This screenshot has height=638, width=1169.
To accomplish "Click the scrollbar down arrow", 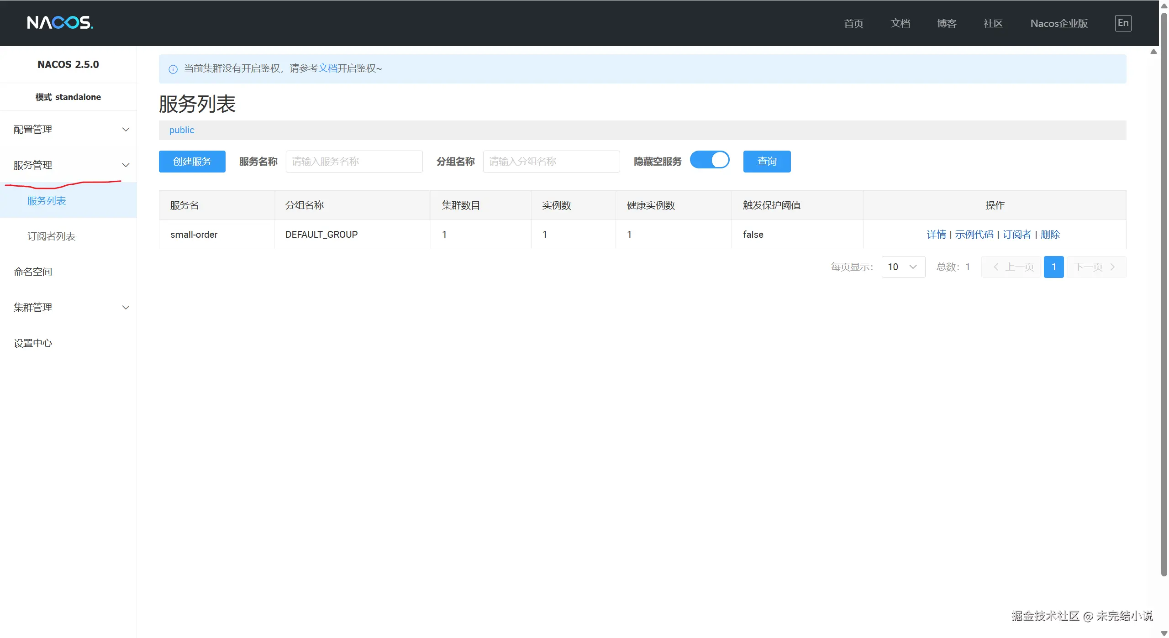I will point(1164,633).
